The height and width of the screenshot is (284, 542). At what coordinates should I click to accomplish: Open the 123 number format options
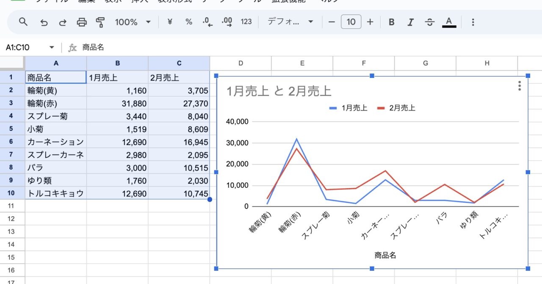coord(246,22)
